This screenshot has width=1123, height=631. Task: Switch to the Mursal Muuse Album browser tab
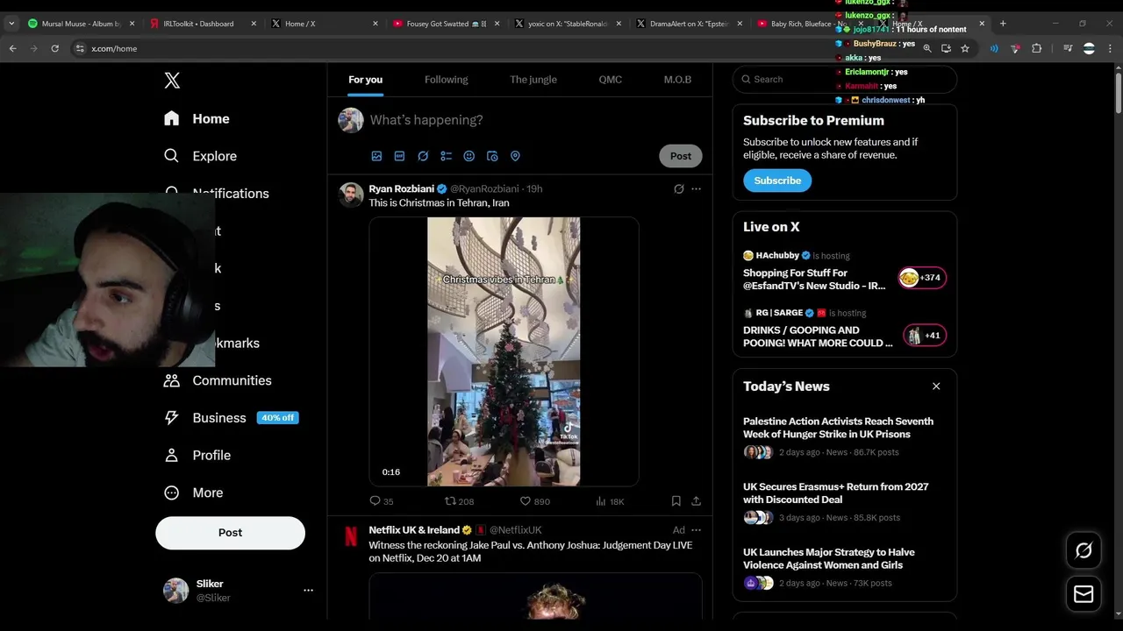coord(81,24)
